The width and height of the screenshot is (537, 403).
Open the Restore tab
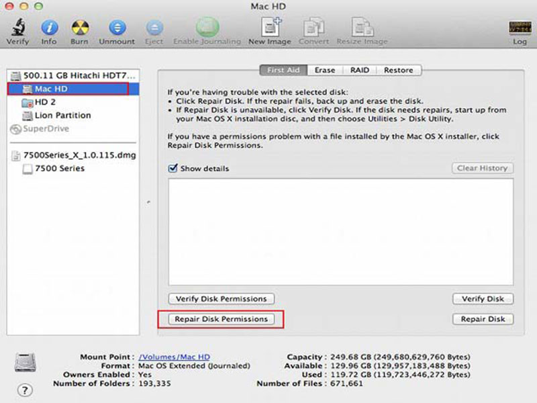398,70
